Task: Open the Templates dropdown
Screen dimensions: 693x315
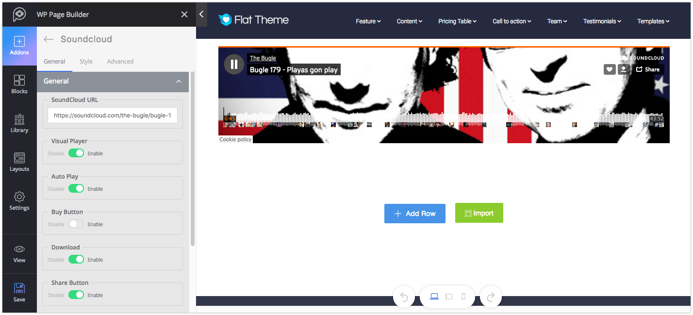Action: click(x=653, y=21)
